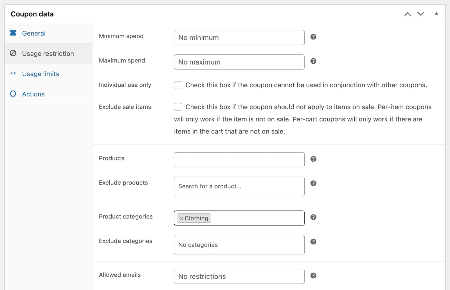Screen dimensions: 450x290
Task: Show the help tooltip for Products field
Action: (313, 159)
